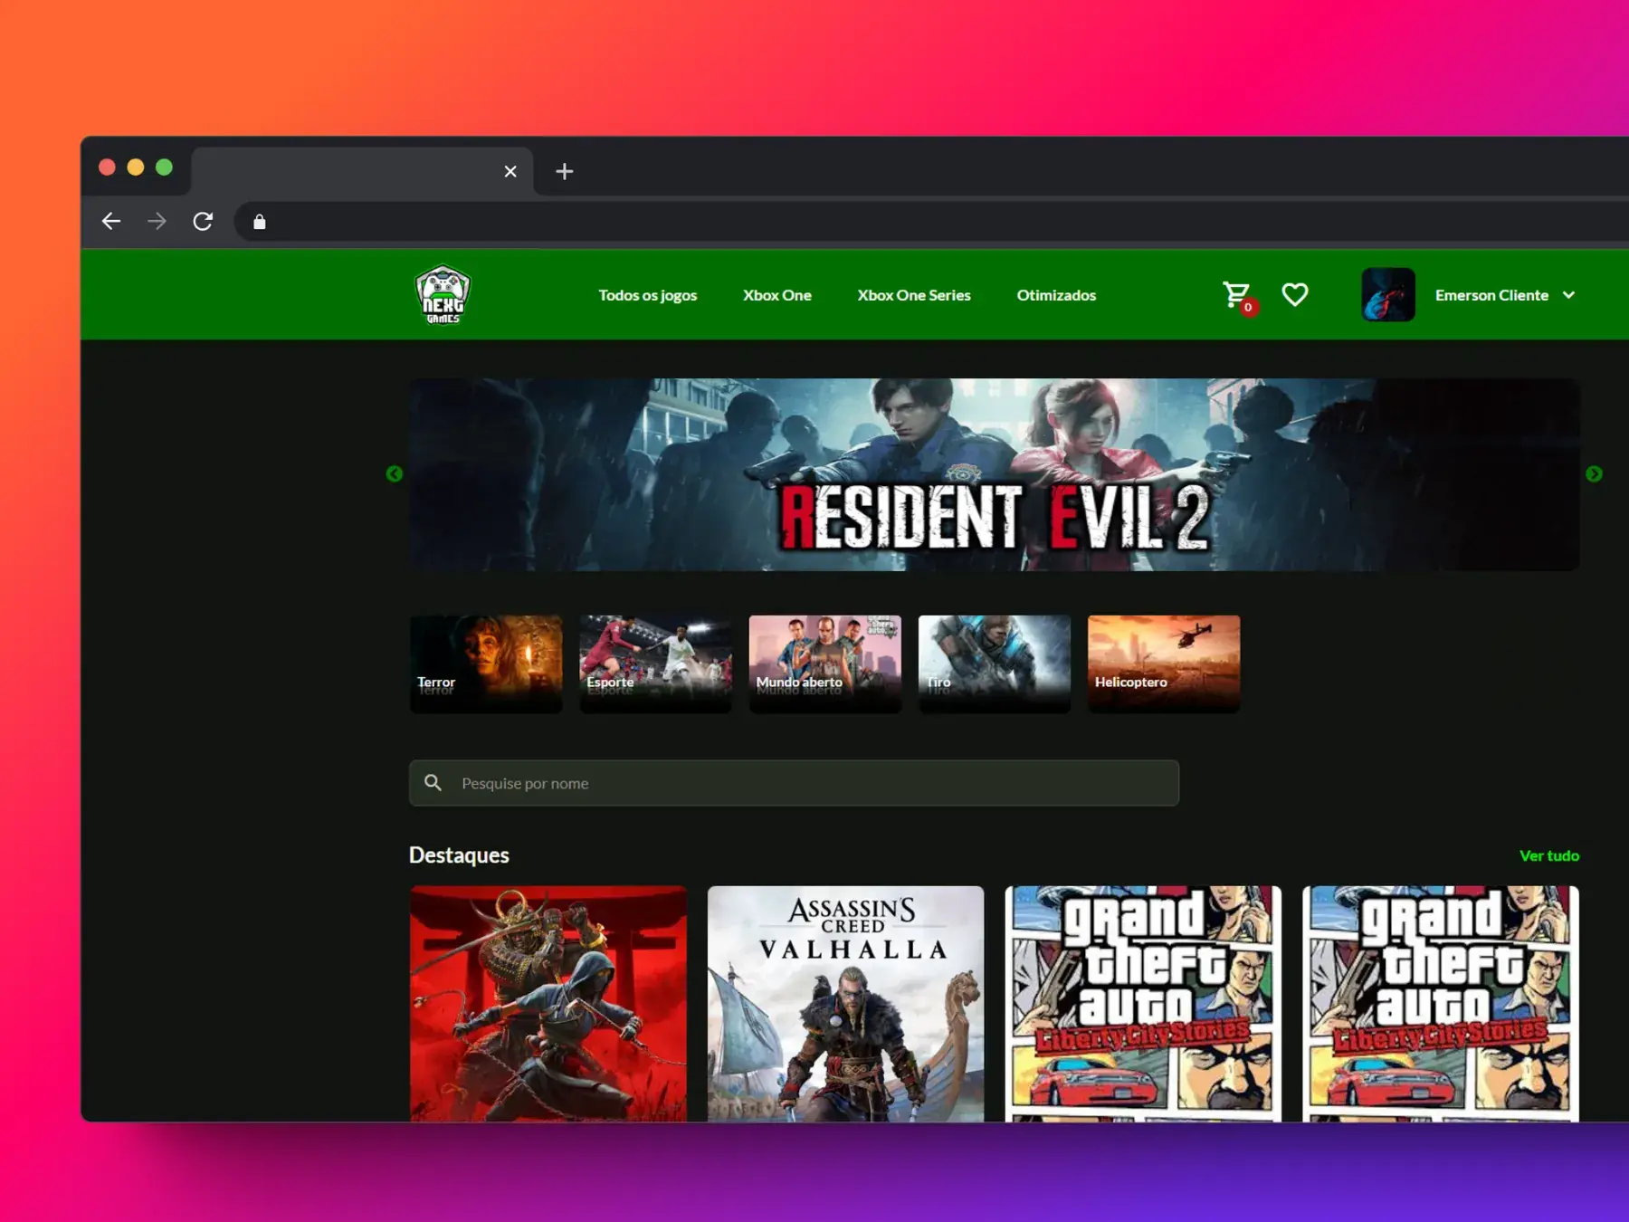Open the favorites heart icon

[x=1295, y=294]
